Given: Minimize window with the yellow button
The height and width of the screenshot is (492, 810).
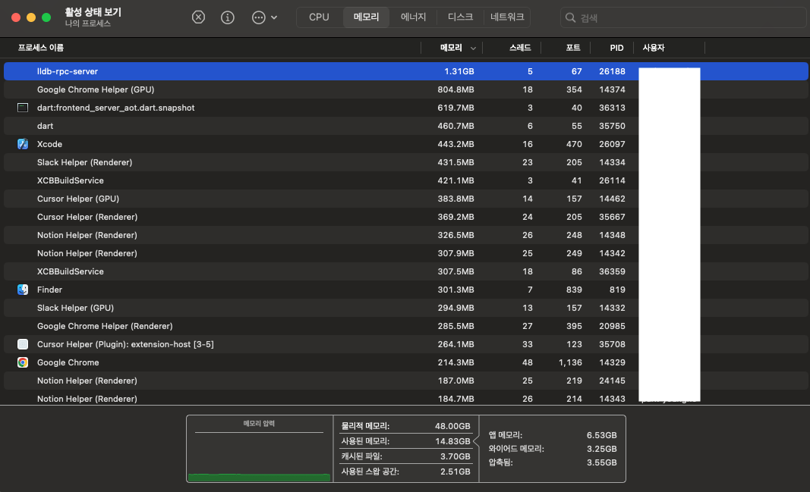Looking at the screenshot, I should (x=31, y=17).
